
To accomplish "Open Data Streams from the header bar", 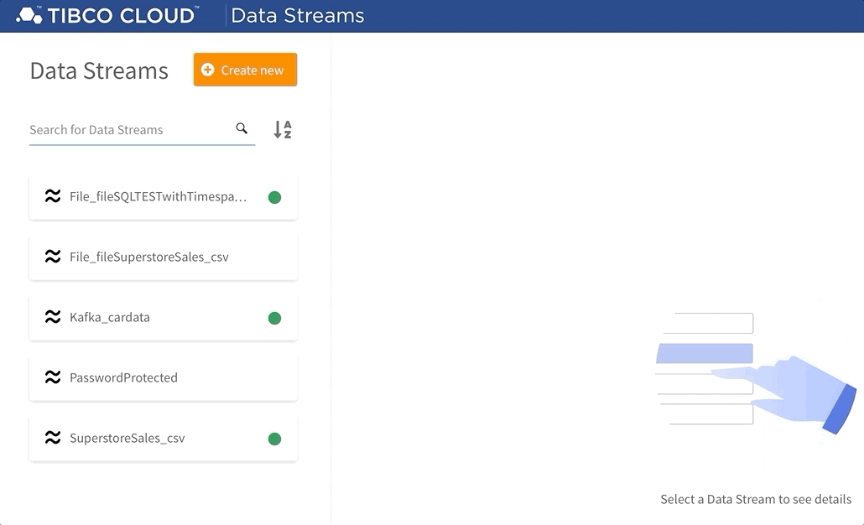I will (x=297, y=16).
